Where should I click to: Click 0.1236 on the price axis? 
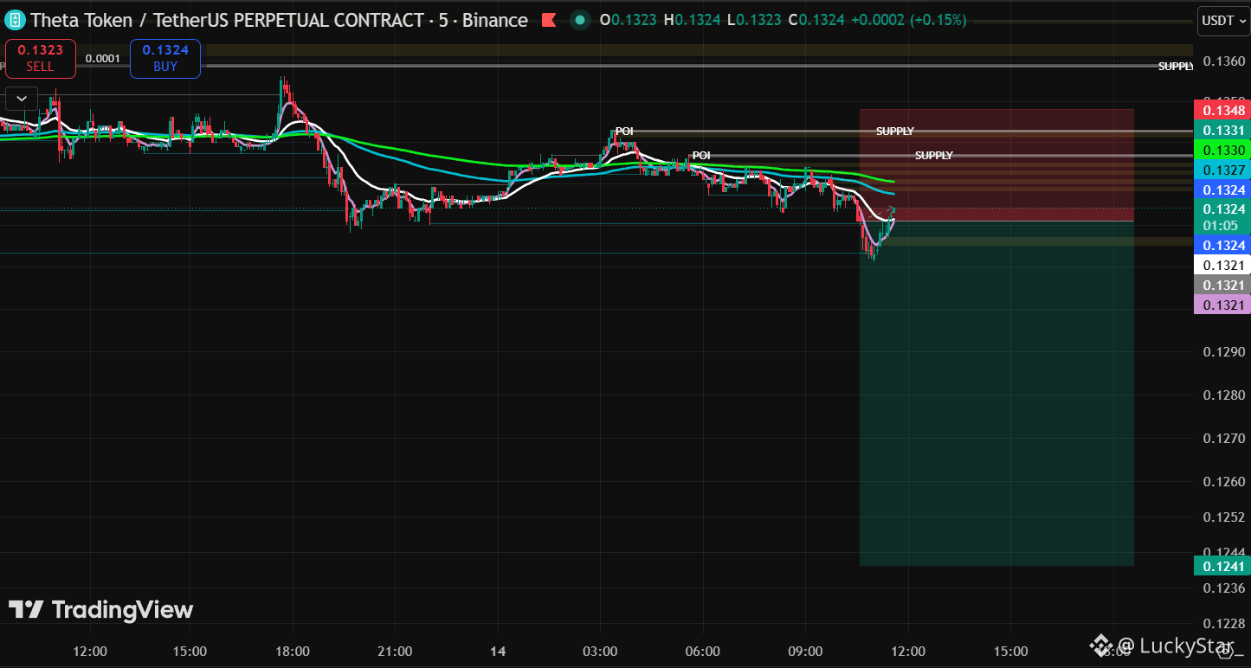(x=1224, y=588)
